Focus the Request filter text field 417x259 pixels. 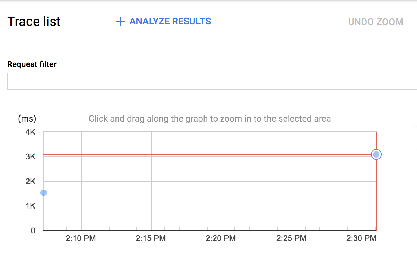pyautogui.click(x=212, y=81)
